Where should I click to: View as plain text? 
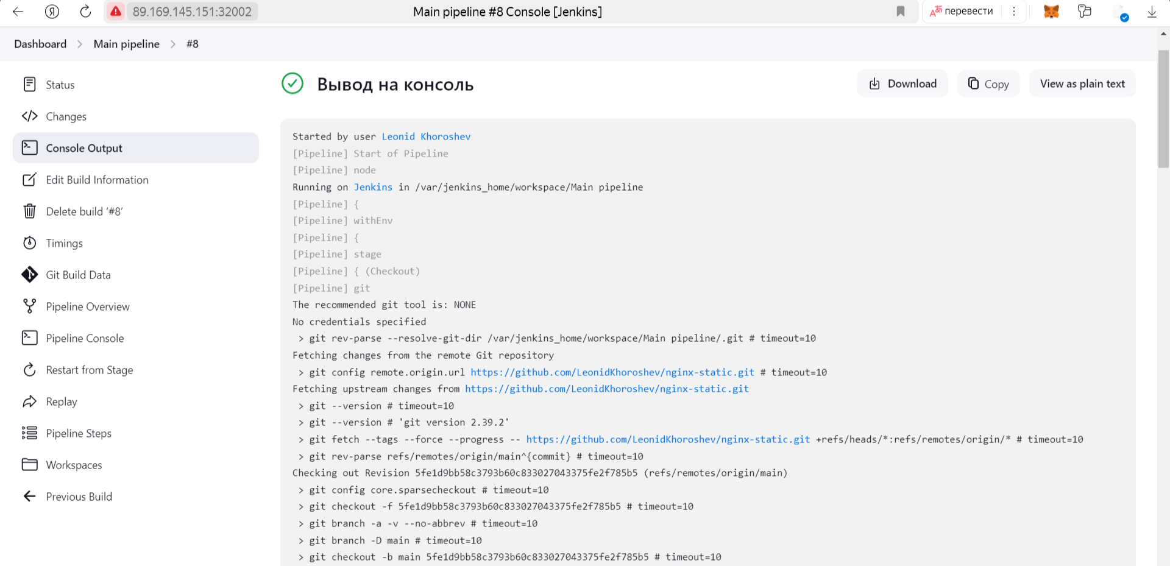pos(1082,83)
